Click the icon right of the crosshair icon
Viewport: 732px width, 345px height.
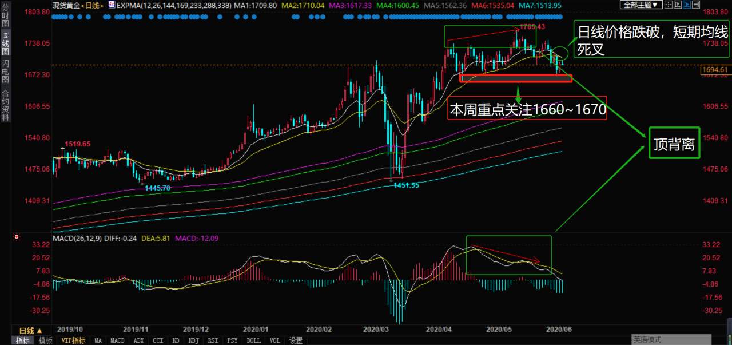pyautogui.click(x=678, y=5)
